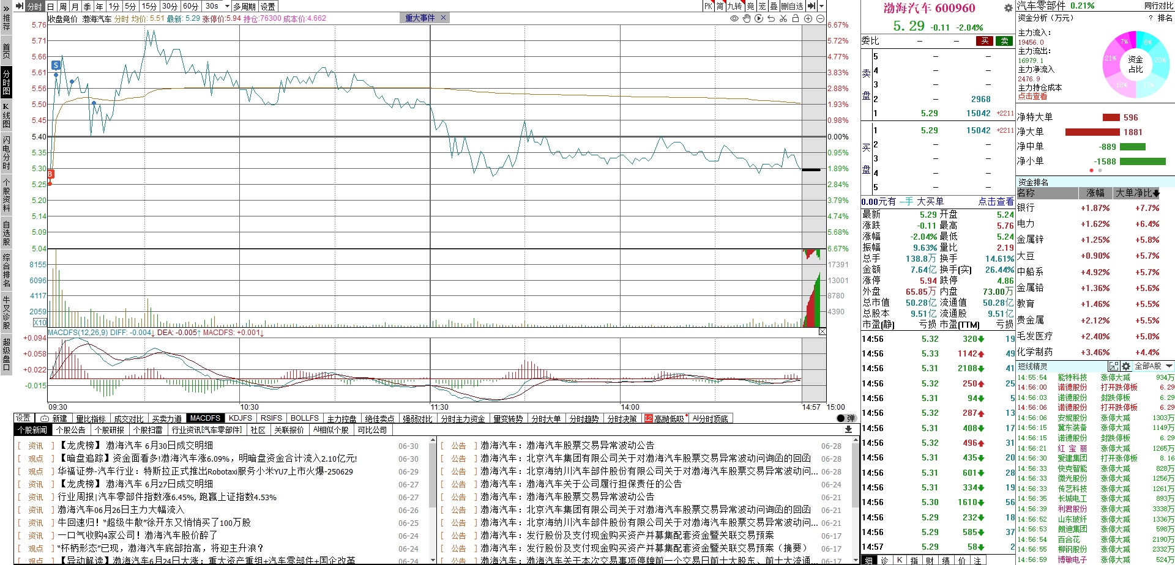Viewport: 1175px width, 565px height.
Task: Sort by the 大单净比 column header
Action: [x=1137, y=193]
